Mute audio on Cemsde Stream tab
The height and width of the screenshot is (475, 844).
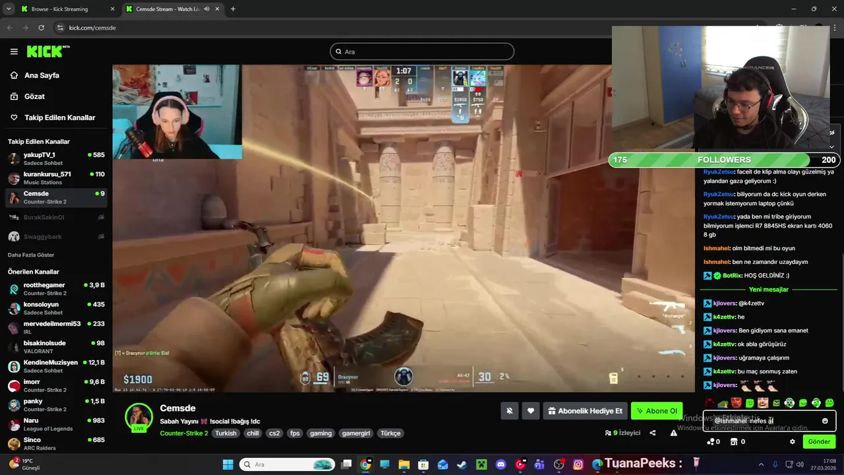point(207,9)
